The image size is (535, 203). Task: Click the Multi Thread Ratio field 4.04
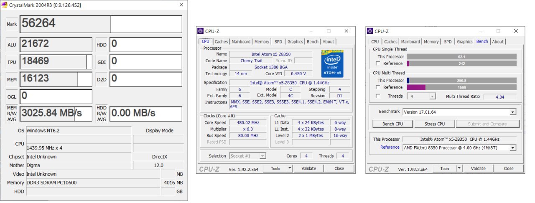[500, 96]
